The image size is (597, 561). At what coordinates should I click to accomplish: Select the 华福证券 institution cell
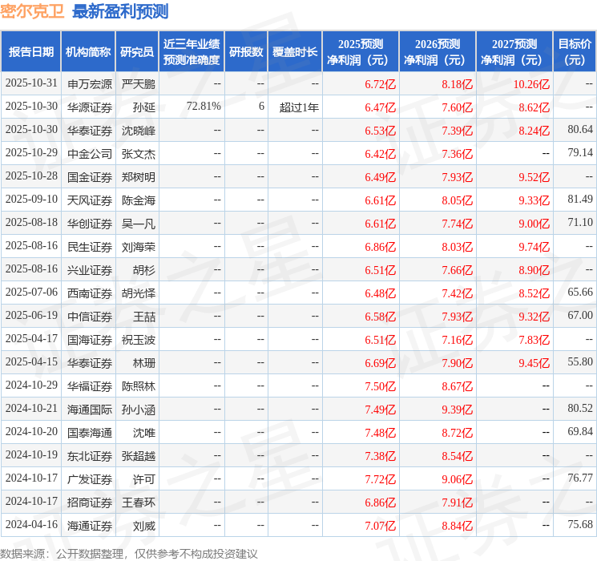click(90, 385)
